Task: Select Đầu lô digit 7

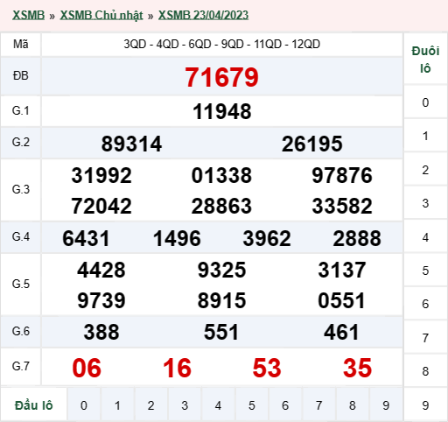Action: [x=318, y=405]
